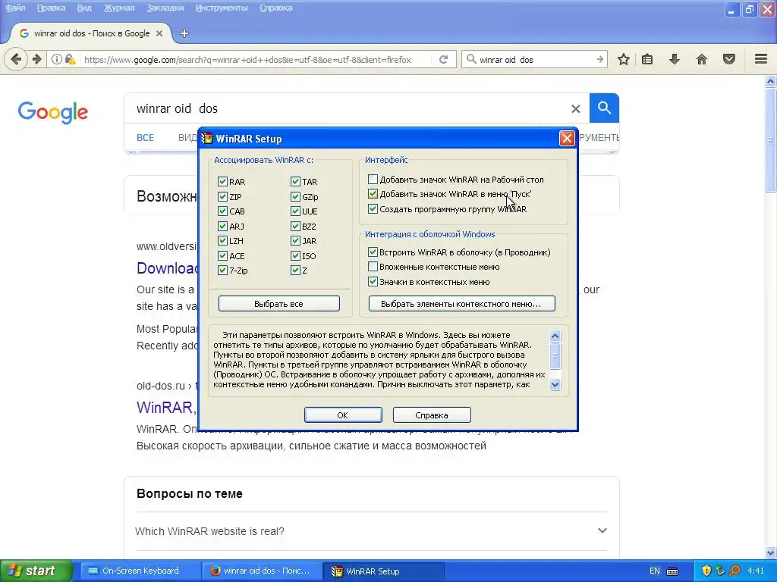
Task: Confirm WinRAR Setup with OK
Action: [343, 415]
